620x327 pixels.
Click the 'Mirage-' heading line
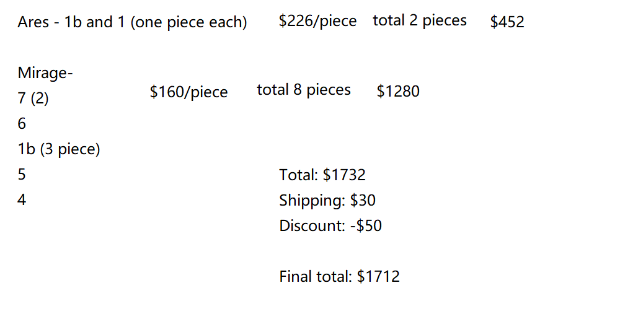point(45,73)
